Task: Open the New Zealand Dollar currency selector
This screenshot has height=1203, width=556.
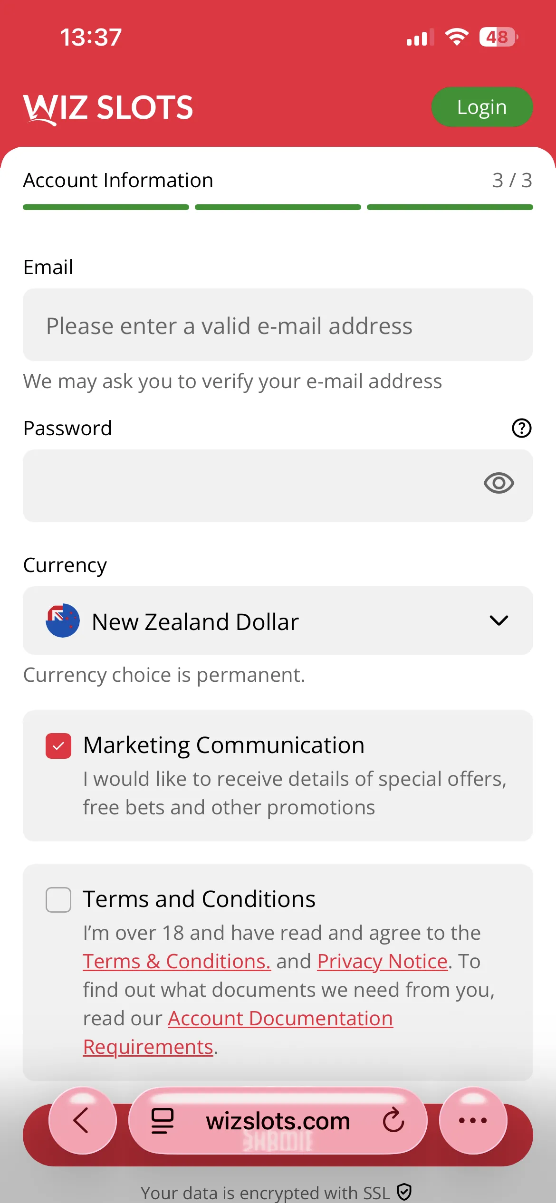Action: [278, 621]
